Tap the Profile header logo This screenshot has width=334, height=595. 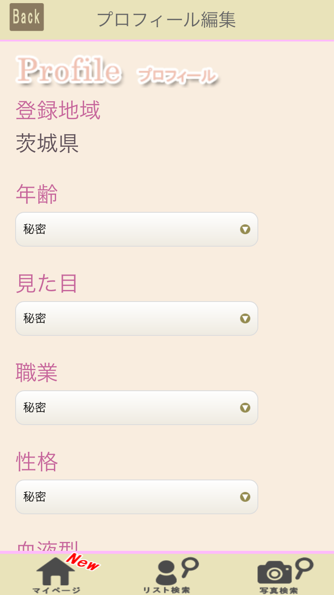pos(69,70)
